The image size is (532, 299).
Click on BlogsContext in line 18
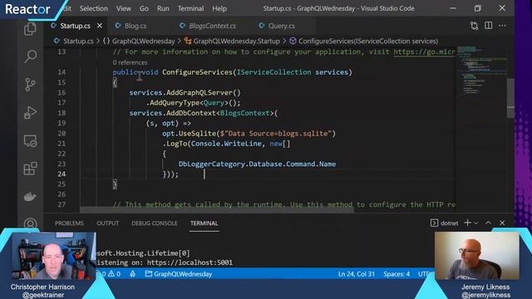244,113
